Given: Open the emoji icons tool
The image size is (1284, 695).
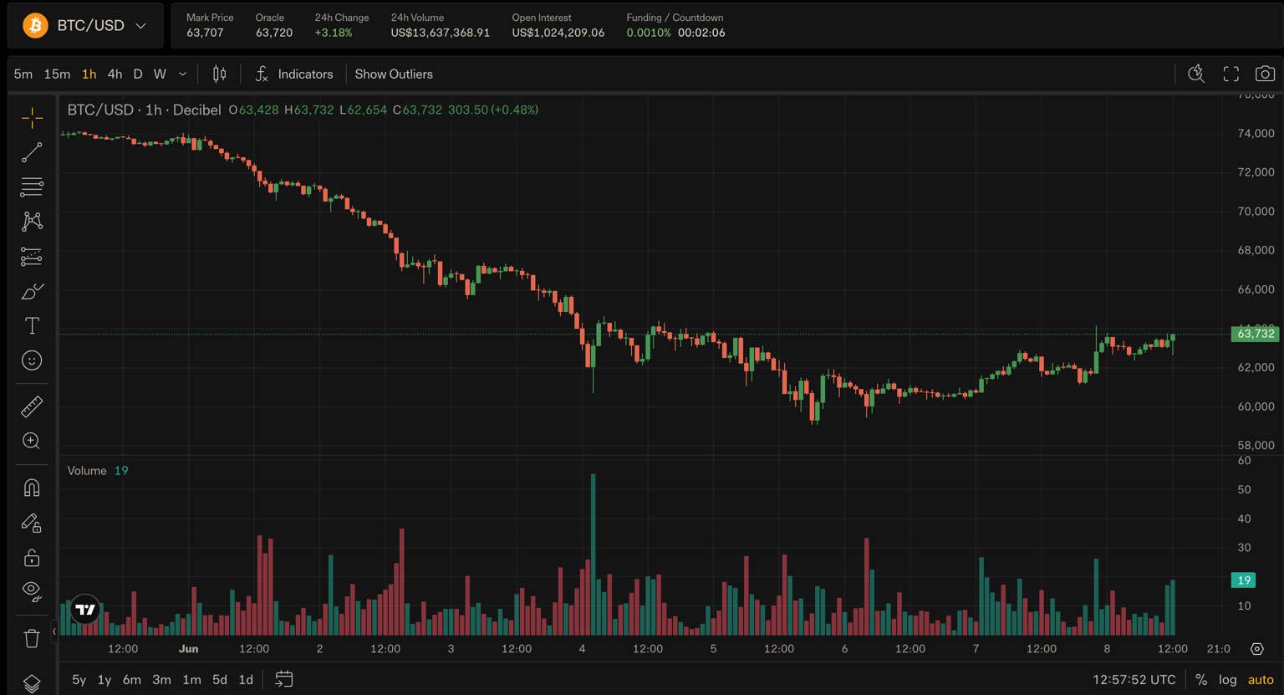Looking at the screenshot, I should tap(32, 360).
